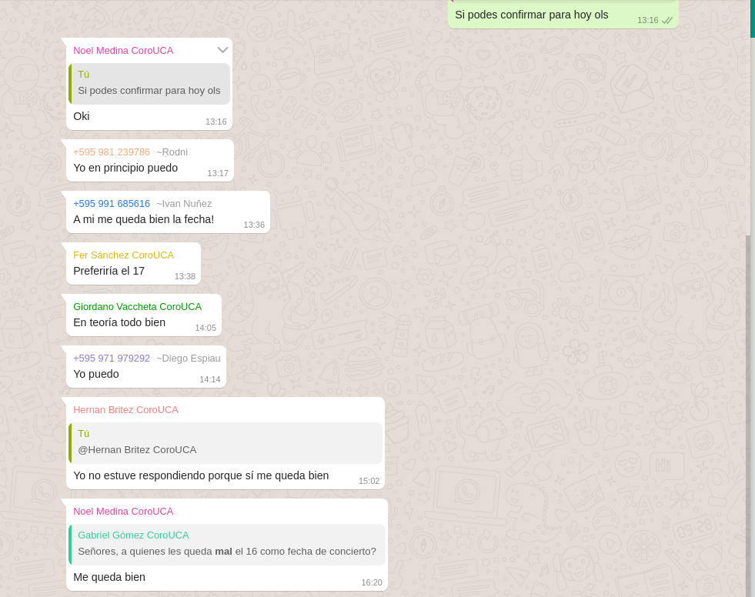The width and height of the screenshot is (755, 597).
Task: Click the green sent message bubble at top
Action: tap(539, 15)
